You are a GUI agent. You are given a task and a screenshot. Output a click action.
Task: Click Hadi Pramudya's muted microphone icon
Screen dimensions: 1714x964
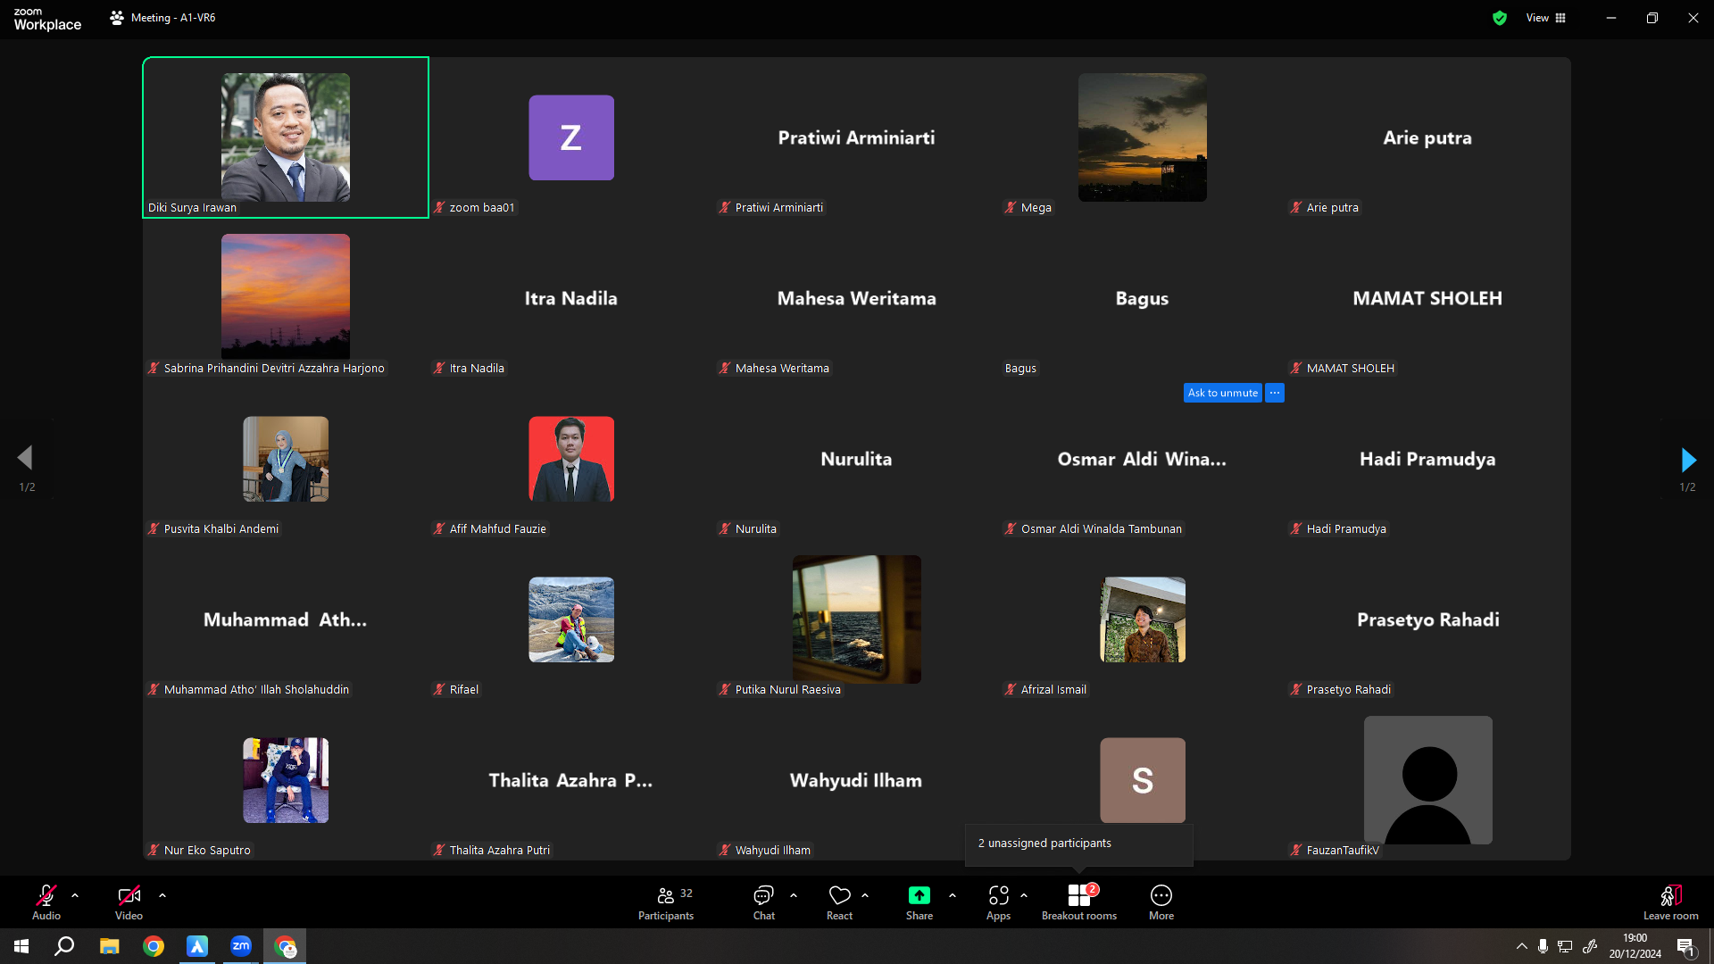1296,528
